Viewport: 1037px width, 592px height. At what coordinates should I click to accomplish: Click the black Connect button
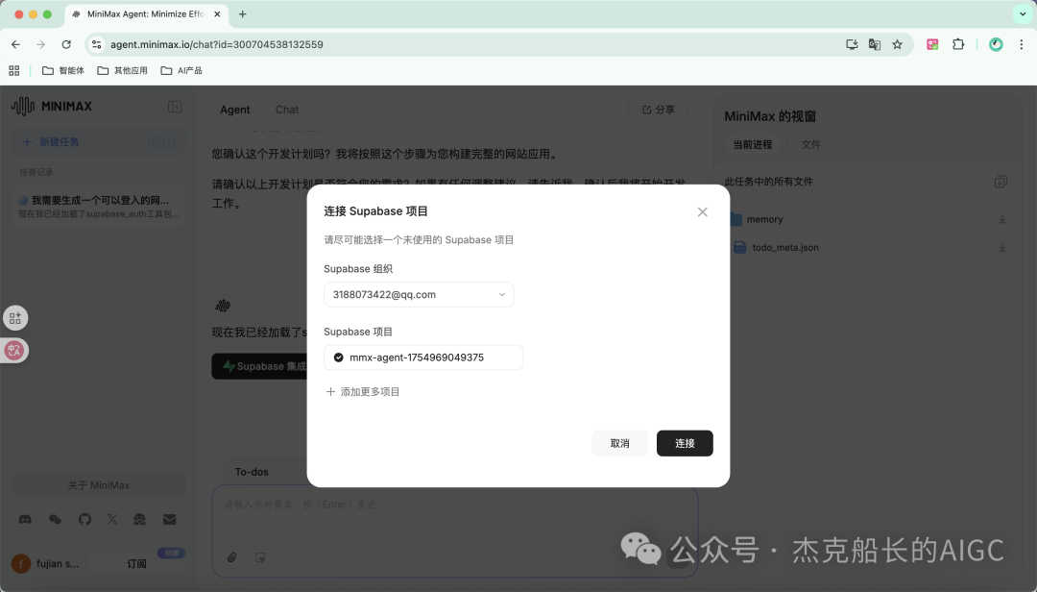click(685, 443)
